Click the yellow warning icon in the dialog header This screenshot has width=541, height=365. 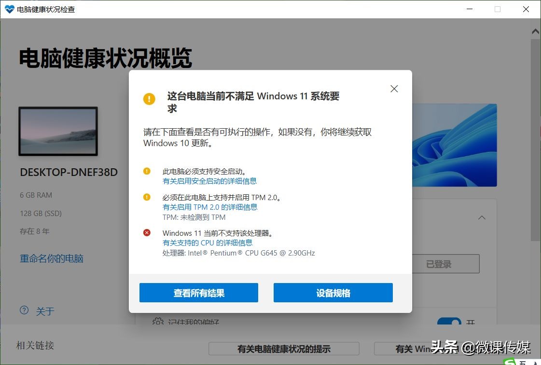[x=149, y=99]
